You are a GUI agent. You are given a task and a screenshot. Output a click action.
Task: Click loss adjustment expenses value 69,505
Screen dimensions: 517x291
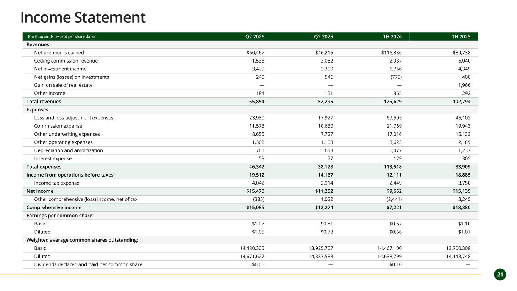pos(394,118)
